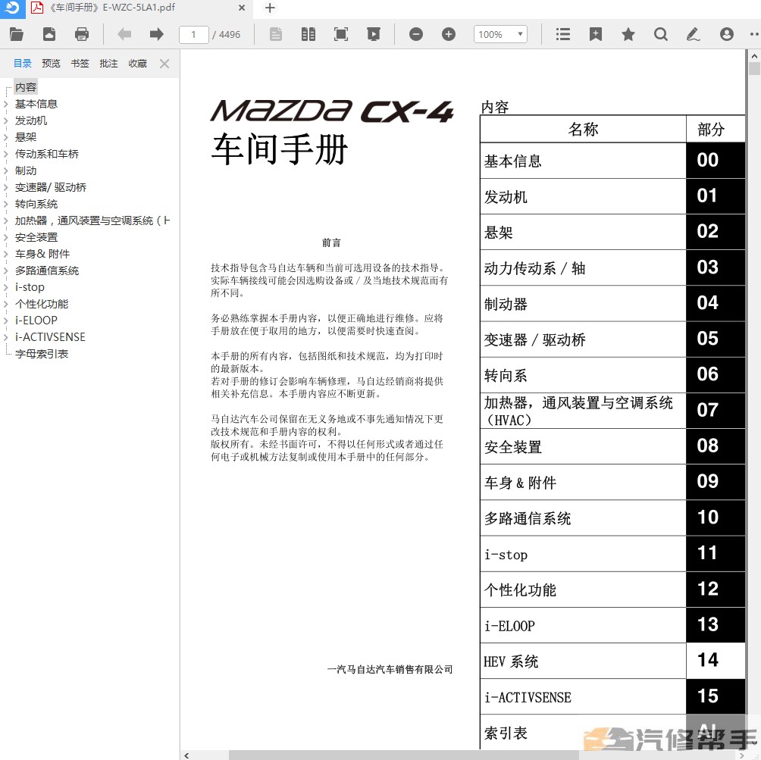Open a file with the folder icon

(x=17, y=34)
